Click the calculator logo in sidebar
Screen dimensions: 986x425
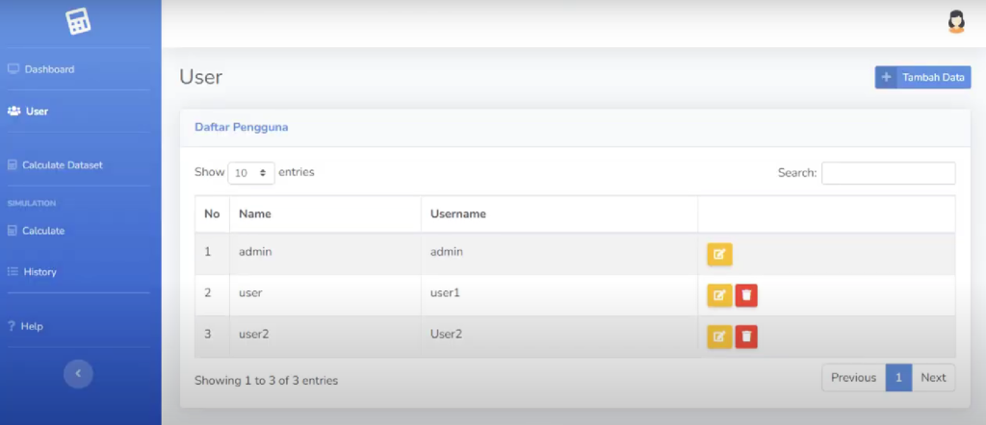78,21
